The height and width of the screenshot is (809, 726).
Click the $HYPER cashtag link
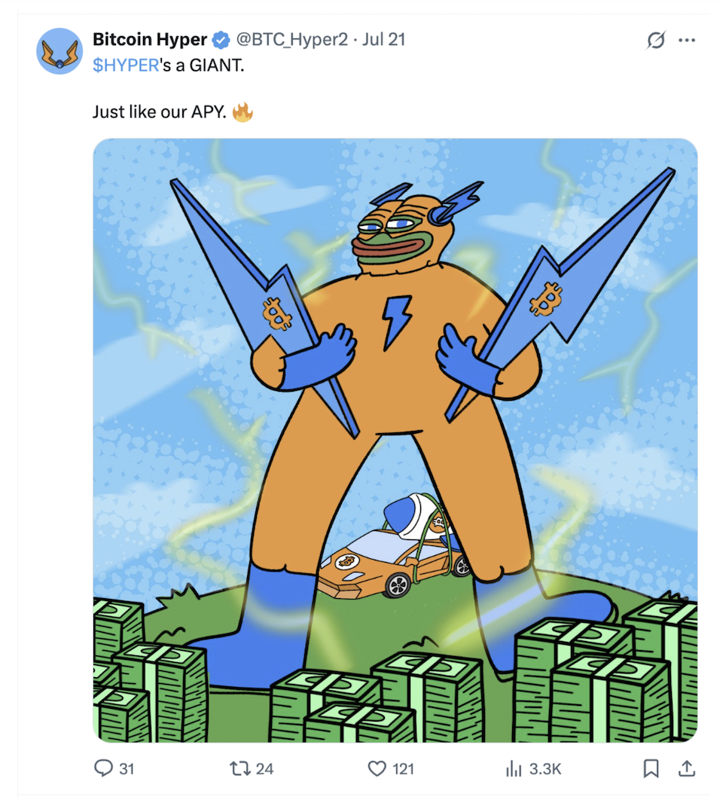pos(126,66)
